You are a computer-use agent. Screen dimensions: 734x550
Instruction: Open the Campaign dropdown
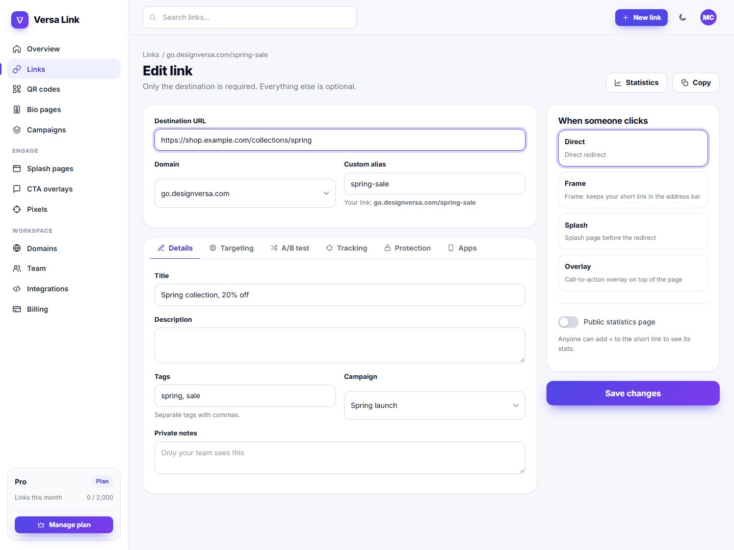tap(435, 405)
